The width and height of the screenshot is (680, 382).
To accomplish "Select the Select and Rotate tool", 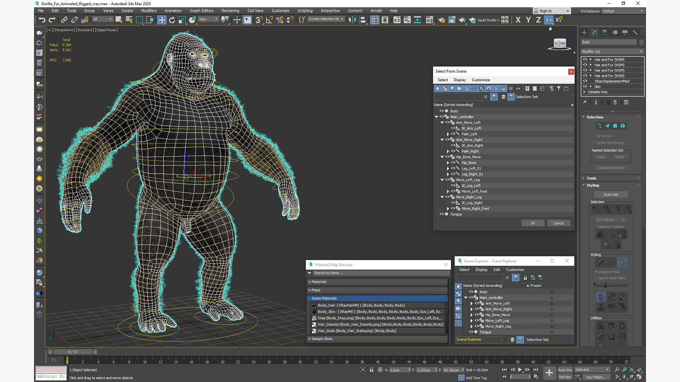I will click(x=172, y=20).
